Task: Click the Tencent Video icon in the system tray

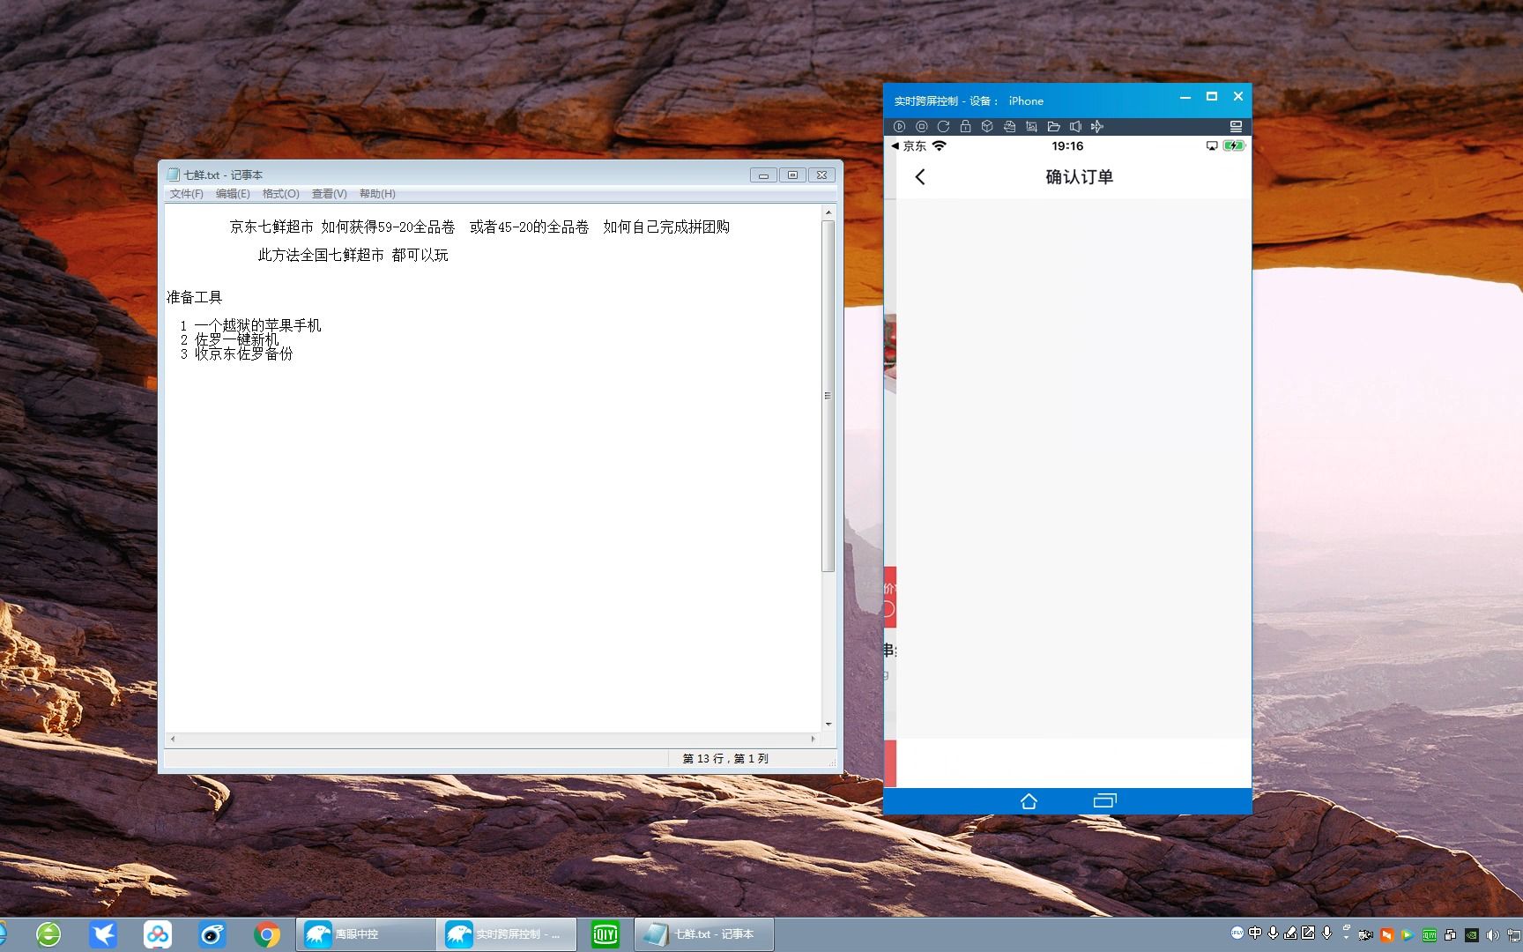Action: tap(1408, 934)
